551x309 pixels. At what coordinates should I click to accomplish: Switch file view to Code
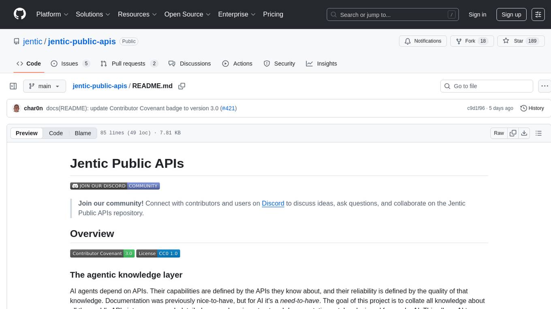pyautogui.click(x=56, y=133)
